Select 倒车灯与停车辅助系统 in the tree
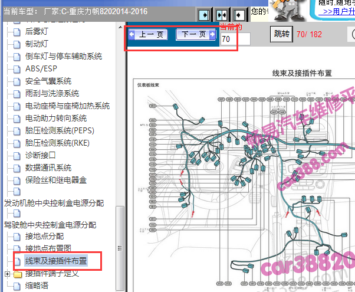 click(x=64, y=56)
